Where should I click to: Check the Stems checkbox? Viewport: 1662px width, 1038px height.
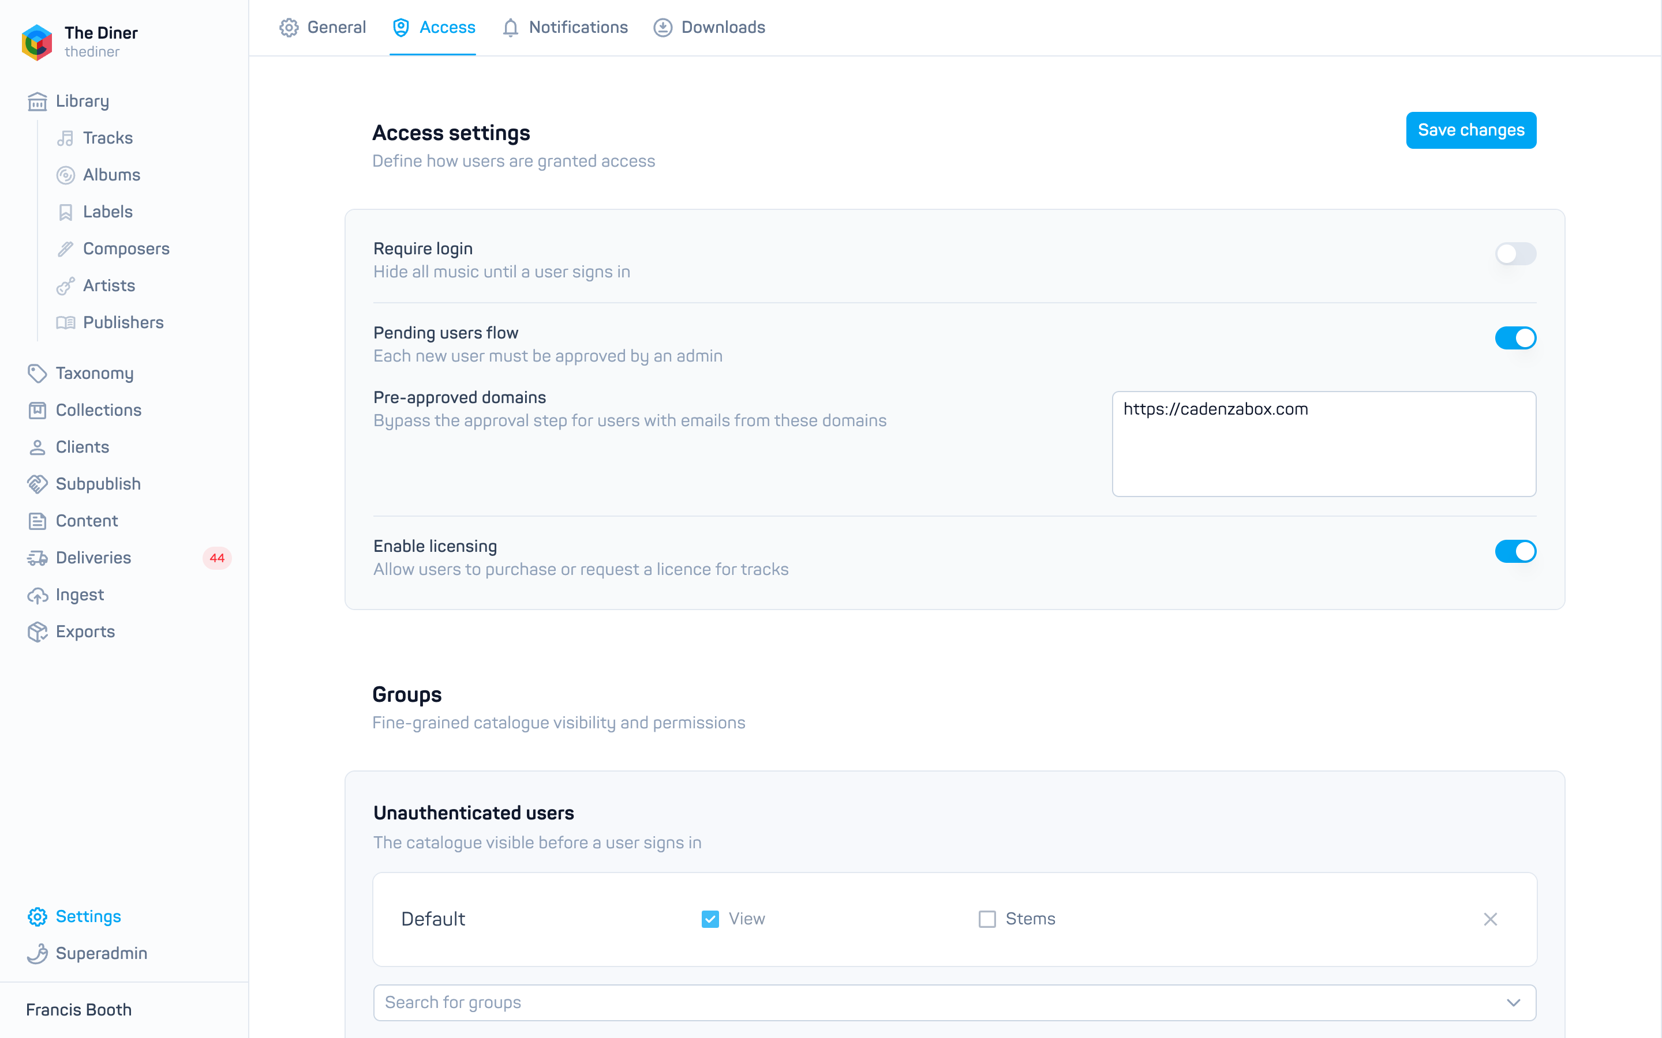[x=987, y=919]
